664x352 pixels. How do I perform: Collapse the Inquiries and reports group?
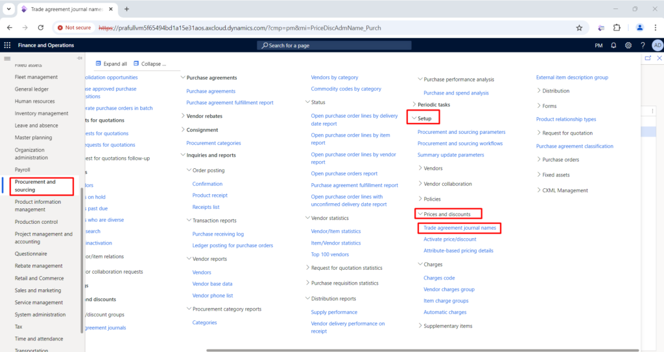coord(183,155)
